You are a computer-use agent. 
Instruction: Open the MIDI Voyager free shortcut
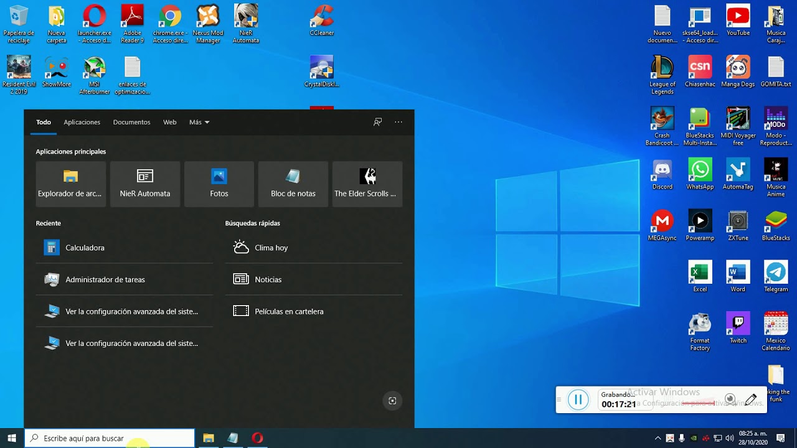738,126
